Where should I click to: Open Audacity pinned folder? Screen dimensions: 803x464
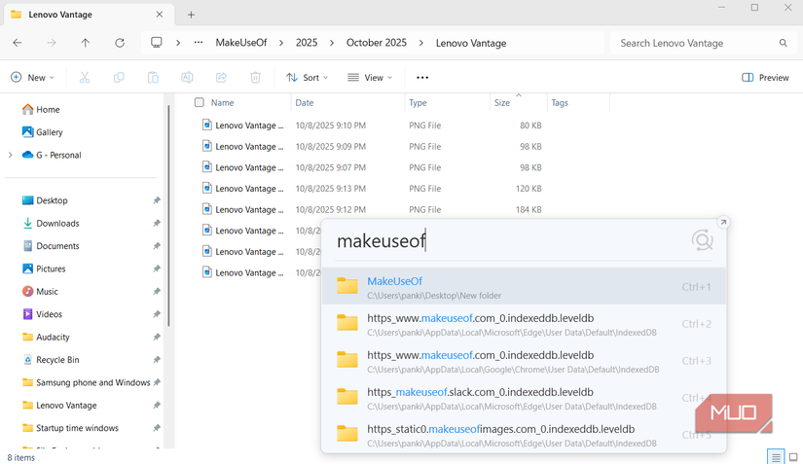[x=46, y=338]
